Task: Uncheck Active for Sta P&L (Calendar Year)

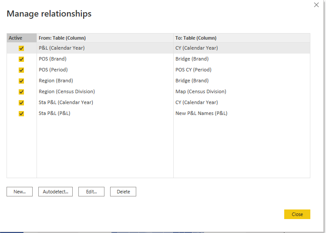Action: [21, 102]
